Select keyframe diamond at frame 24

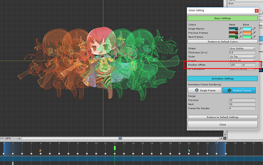click(x=226, y=154)
